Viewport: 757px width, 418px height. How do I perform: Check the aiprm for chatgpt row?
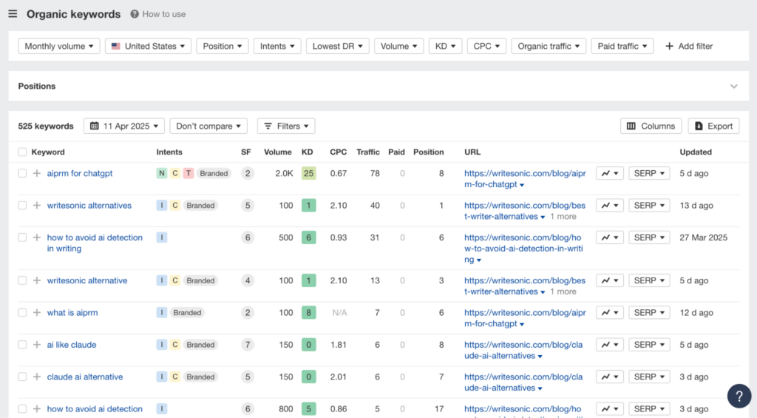(22, 173)
